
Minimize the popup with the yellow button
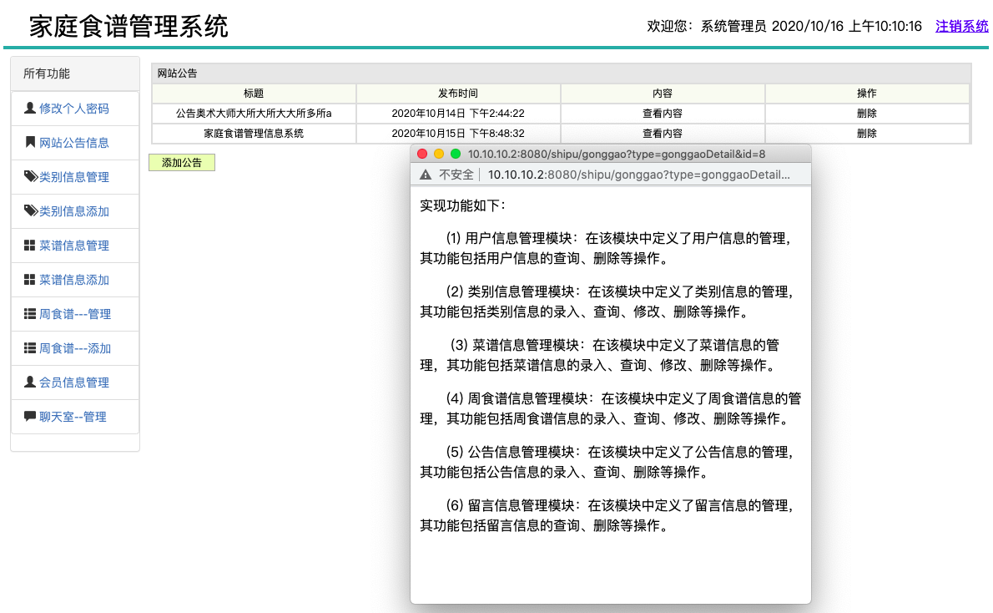439,154
